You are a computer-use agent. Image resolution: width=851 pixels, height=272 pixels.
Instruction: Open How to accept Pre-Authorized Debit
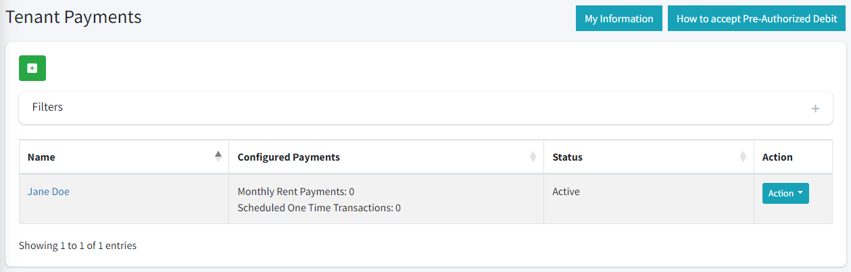pos(757,19)
